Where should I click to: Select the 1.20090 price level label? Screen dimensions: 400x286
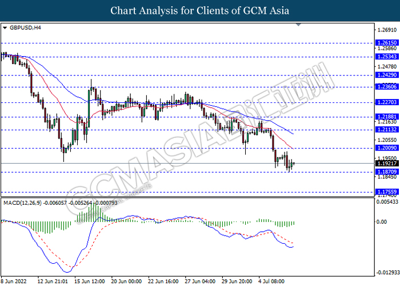coord(387,148)
